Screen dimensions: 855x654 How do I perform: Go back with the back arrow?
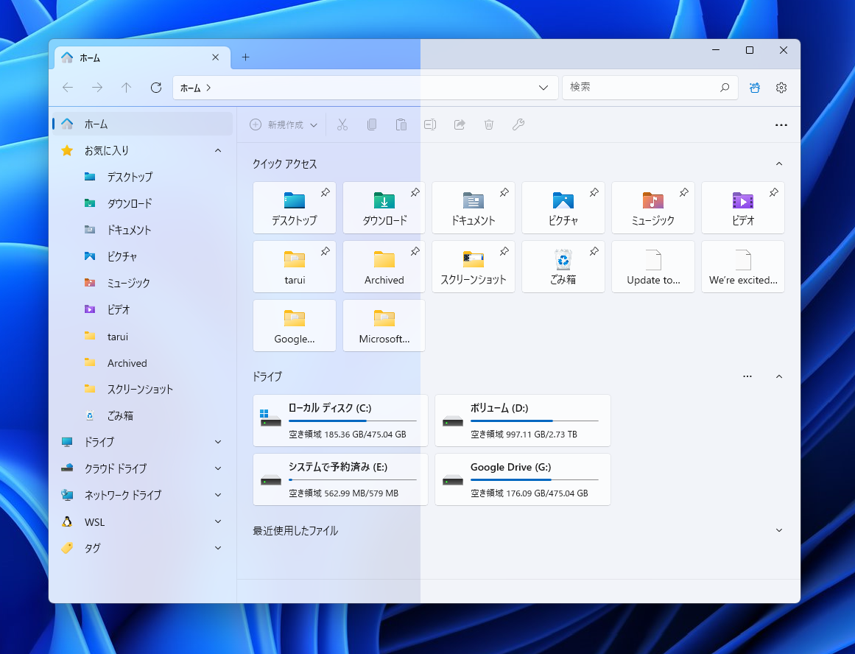[68, 87]
